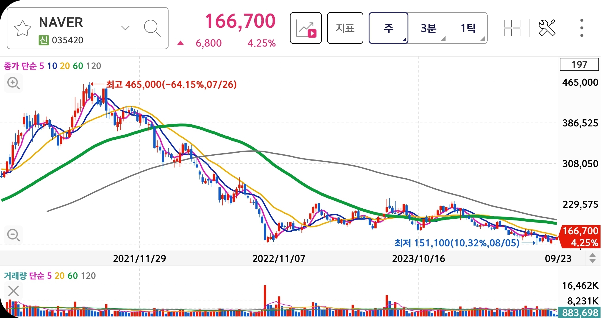Click the 최고 465,000 high annotation
Viewport: 602px width, 318px height.
click(x=171, y=85)
